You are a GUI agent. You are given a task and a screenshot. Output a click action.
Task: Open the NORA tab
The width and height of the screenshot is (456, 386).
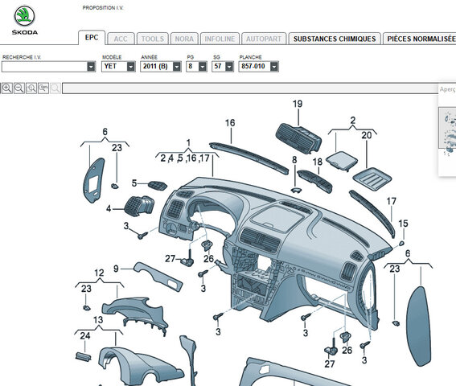pos(184,39)
